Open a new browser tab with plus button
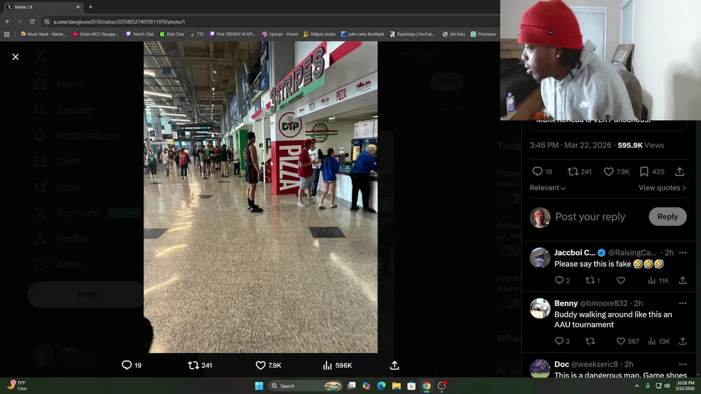Image resolution: width=701 pixels, height=394 pixels. (90, 7)
